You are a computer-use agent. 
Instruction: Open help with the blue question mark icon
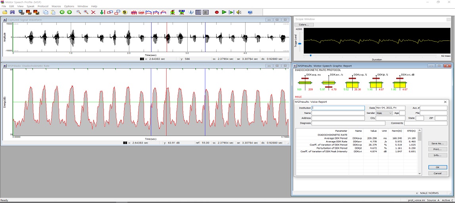coord(250,12)
